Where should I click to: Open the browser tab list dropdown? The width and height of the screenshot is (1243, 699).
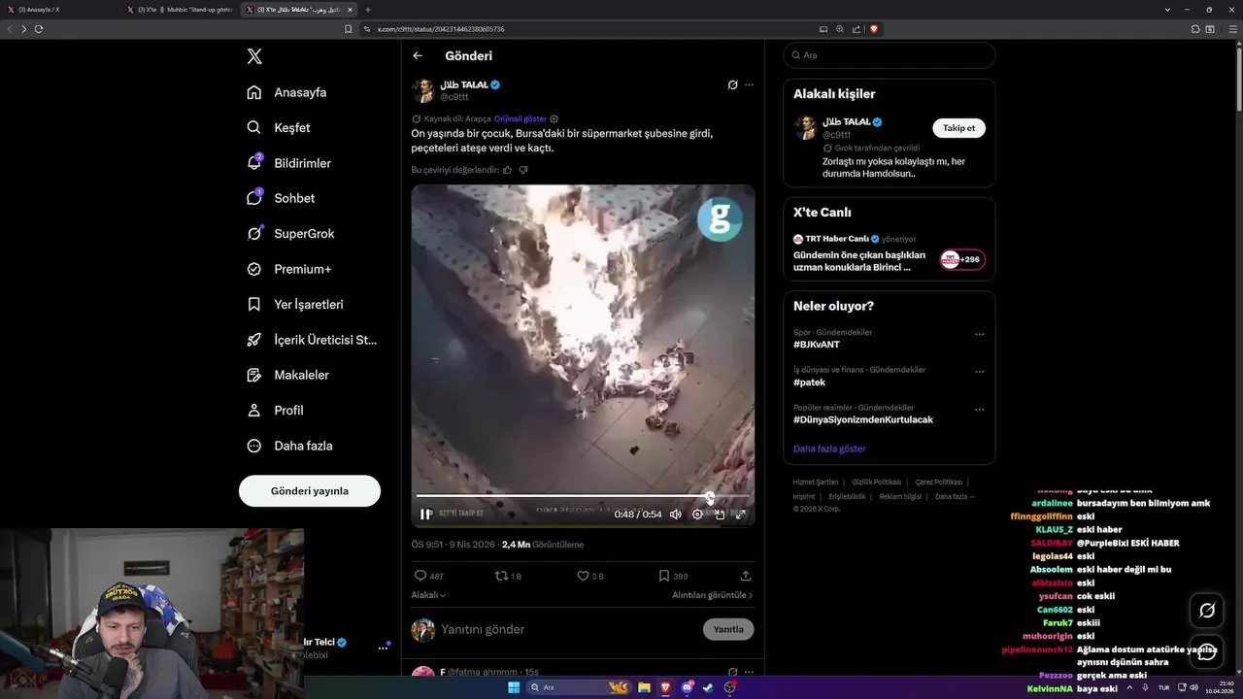(1167, 10)
